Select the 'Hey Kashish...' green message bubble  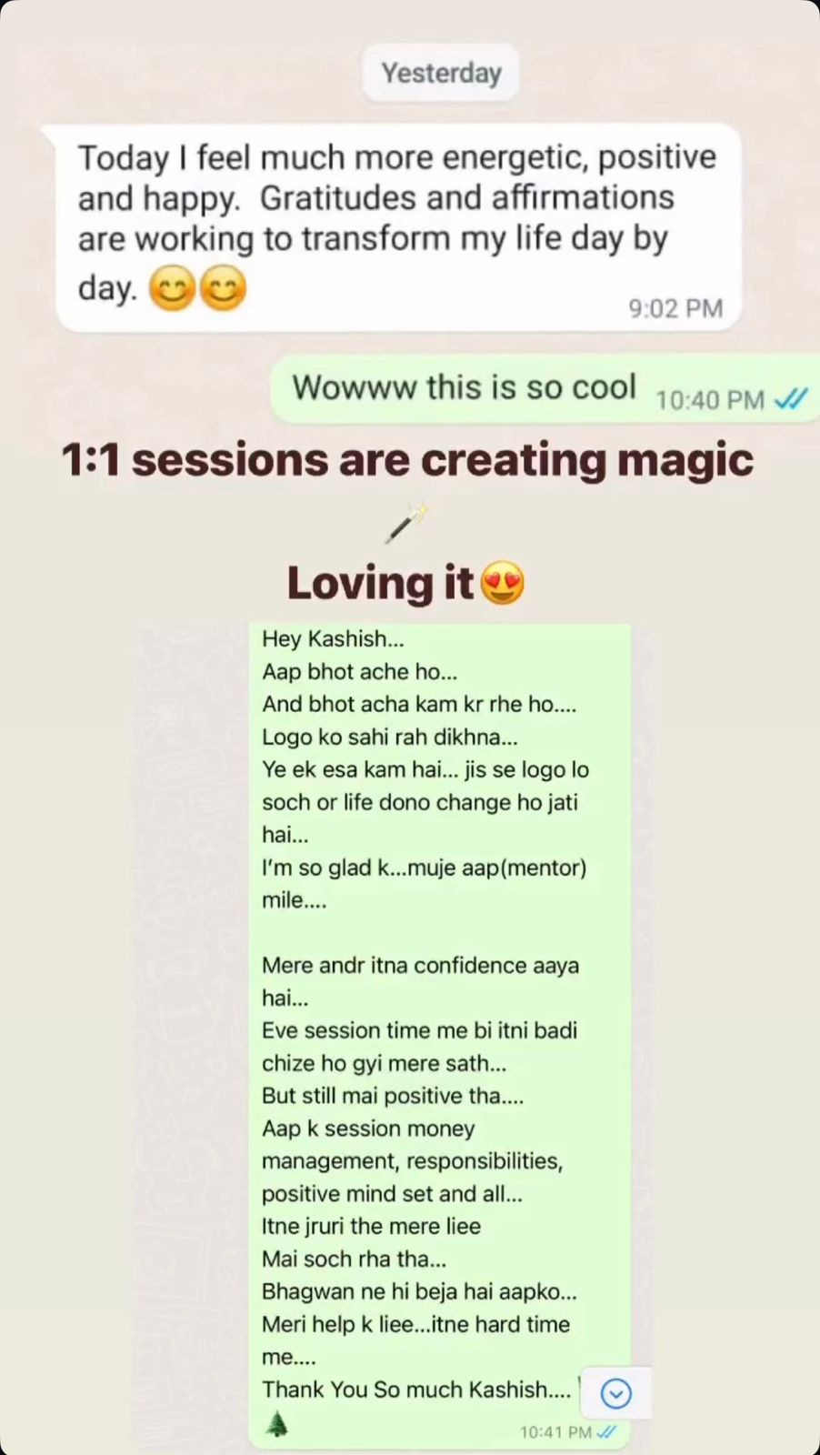440,1035
